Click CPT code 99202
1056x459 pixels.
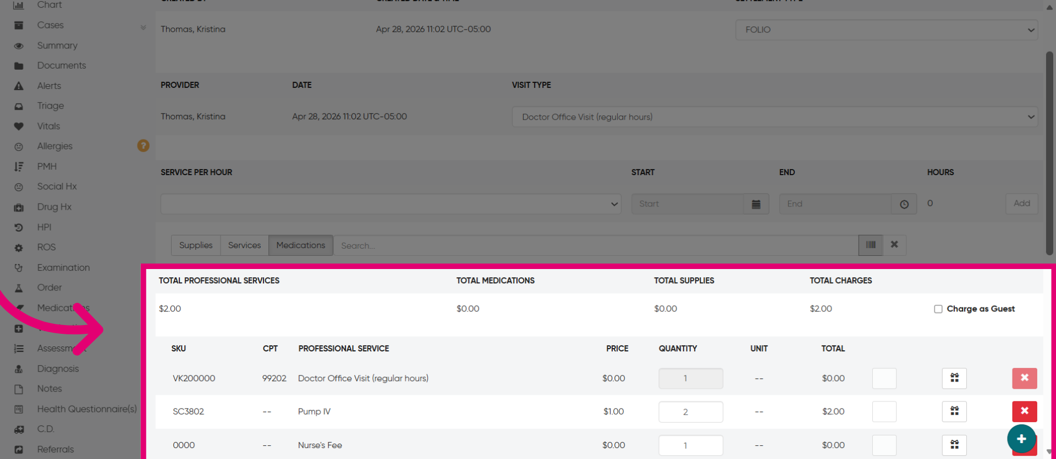pos(274,378)
